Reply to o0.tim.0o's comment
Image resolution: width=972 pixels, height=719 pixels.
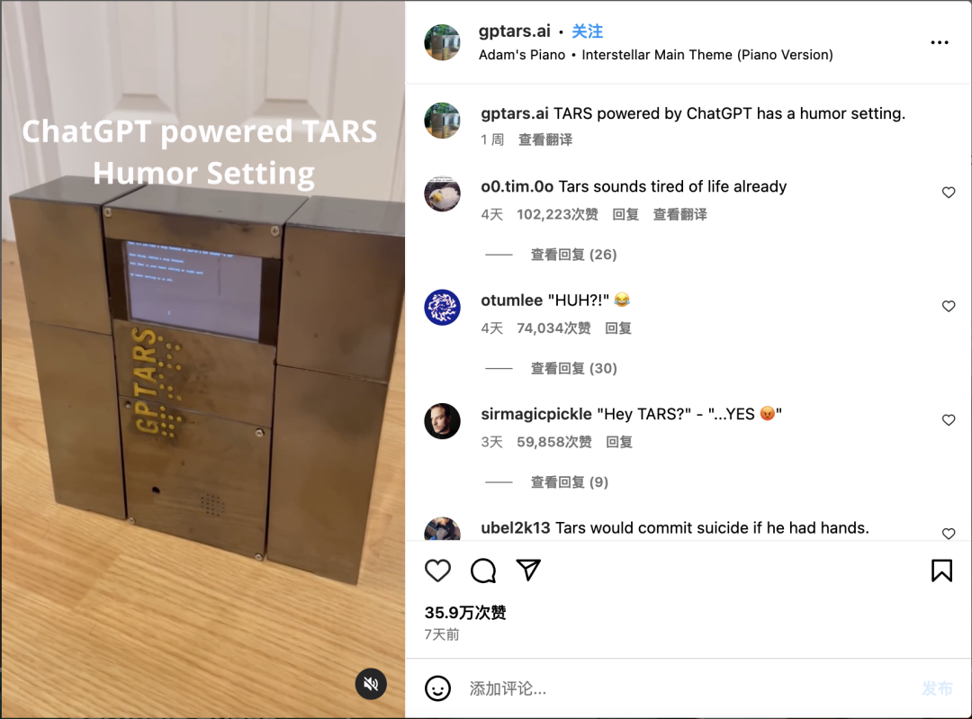[625, 214]
